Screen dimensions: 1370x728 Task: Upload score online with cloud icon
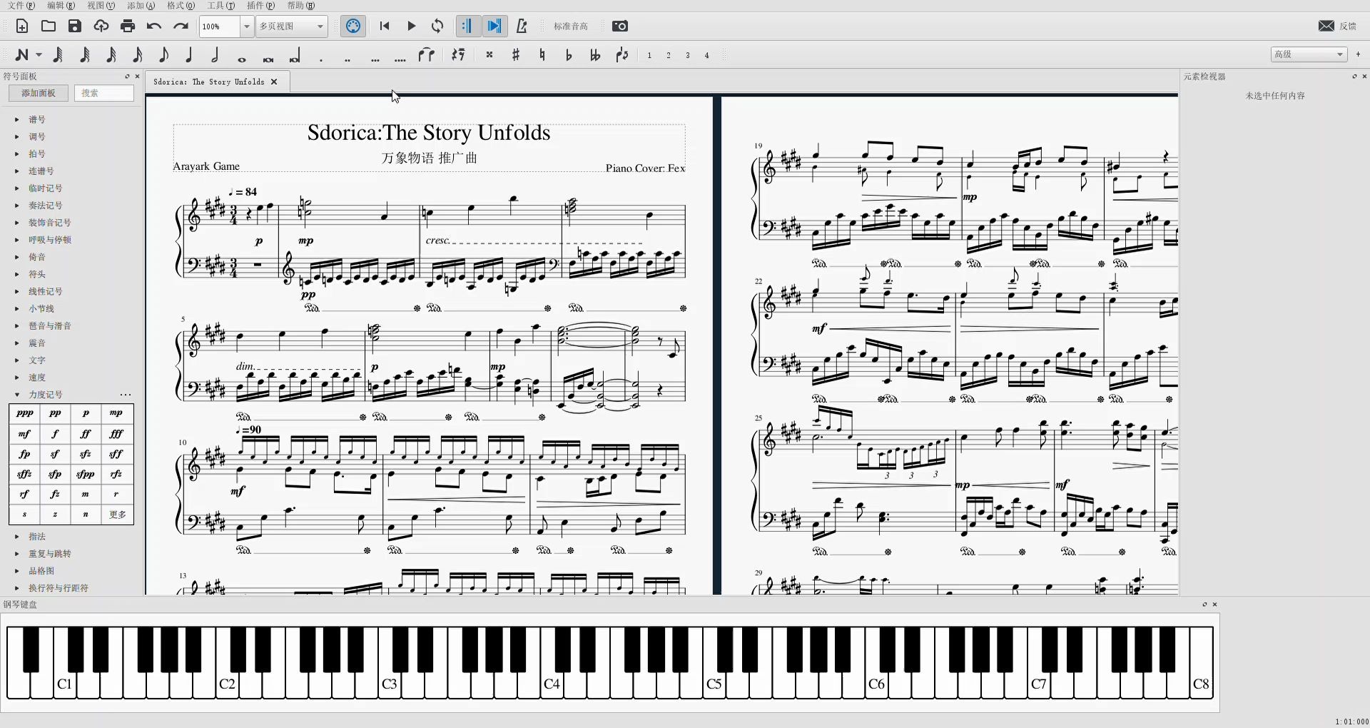pyautogui.click(x=101, y=26)
